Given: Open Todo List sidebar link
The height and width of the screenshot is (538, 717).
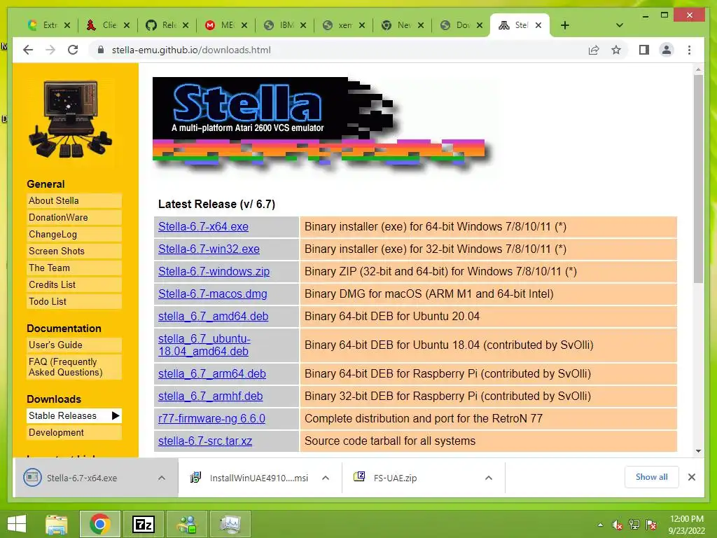Looking at the screenshot, I should tap(74, 301).
